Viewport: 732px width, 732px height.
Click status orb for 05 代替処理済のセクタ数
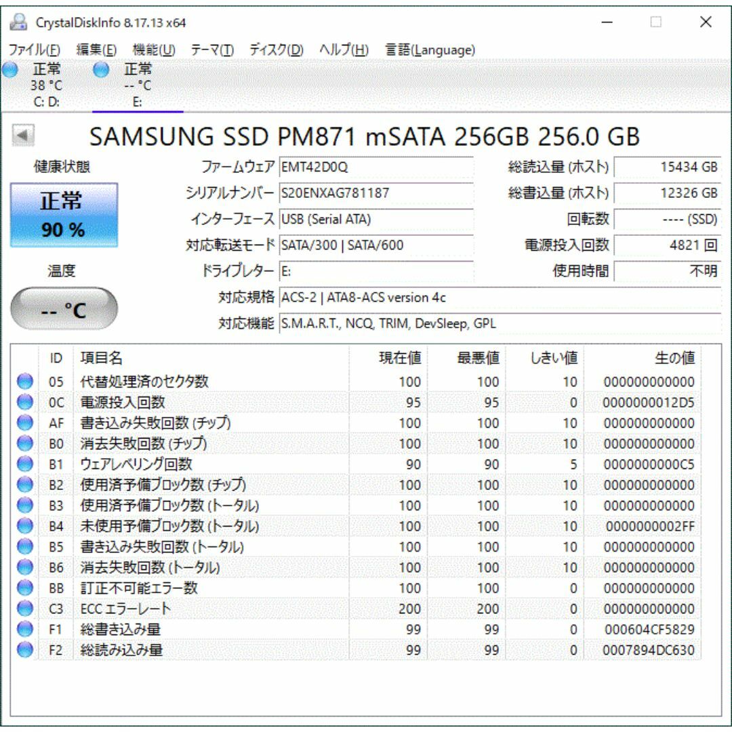(25, 382)
